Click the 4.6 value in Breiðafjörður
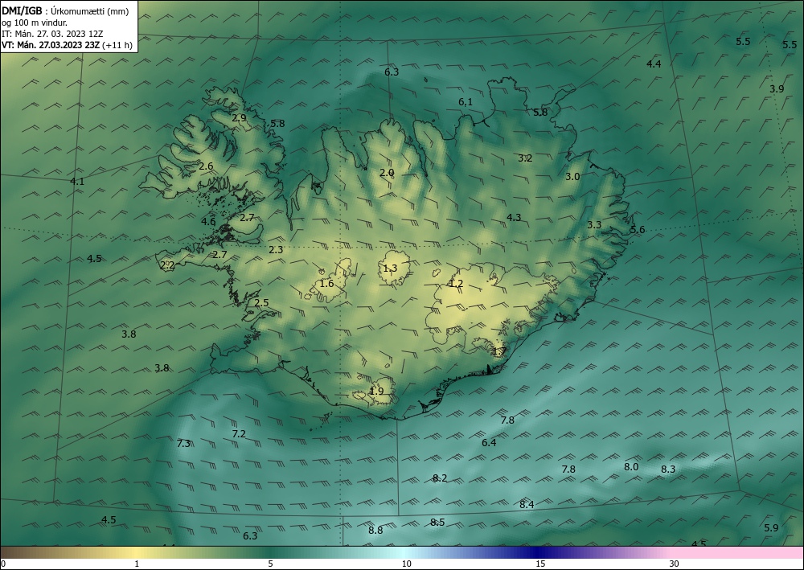This screenshot has height=570, width=804. pyautogui.click(x=208, y=221)
